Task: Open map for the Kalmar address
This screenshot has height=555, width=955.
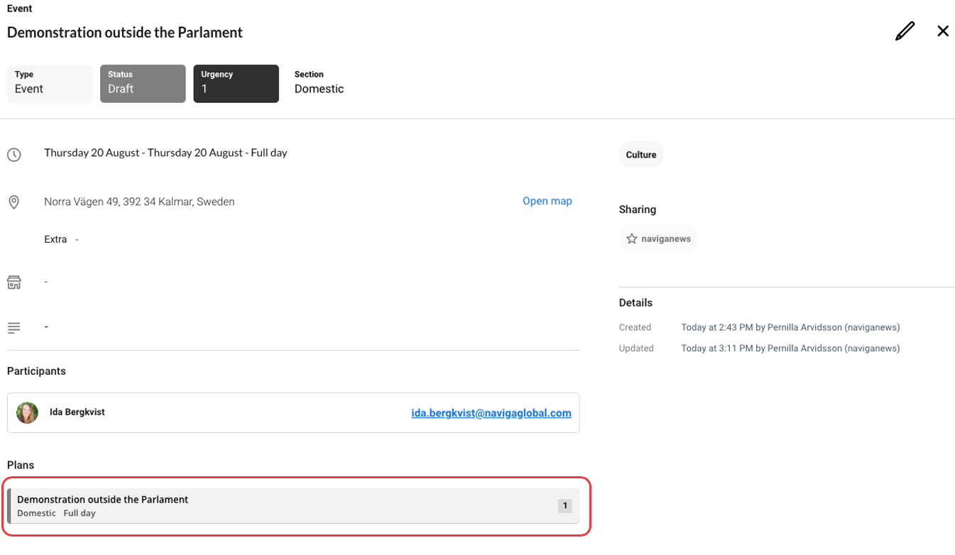Action: tap(547, 201)
